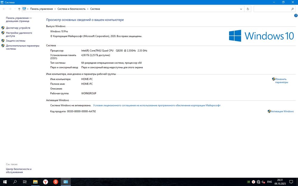
Task: Open Task View on taskbar
Action: (x=25, y=182)
